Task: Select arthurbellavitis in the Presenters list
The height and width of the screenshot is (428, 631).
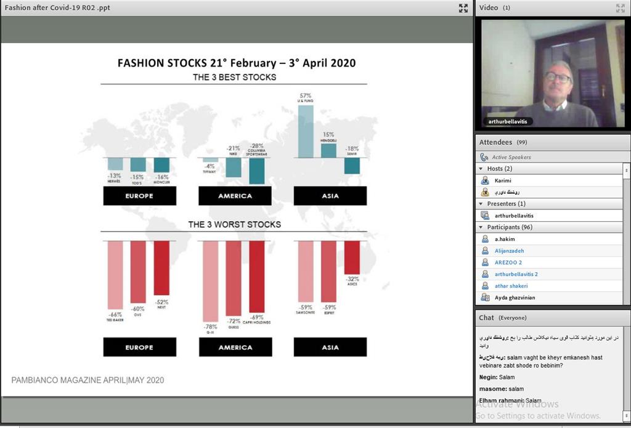Action: pos(549,216)
